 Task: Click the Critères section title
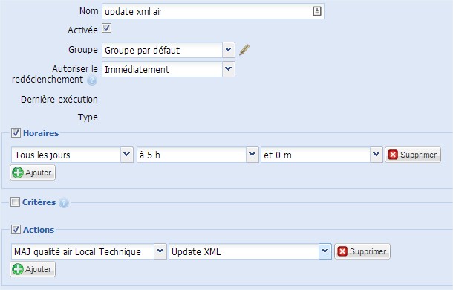pos(39,202)
